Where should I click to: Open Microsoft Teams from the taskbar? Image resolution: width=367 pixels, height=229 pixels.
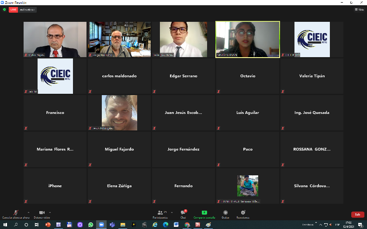[x=112, y=225]
